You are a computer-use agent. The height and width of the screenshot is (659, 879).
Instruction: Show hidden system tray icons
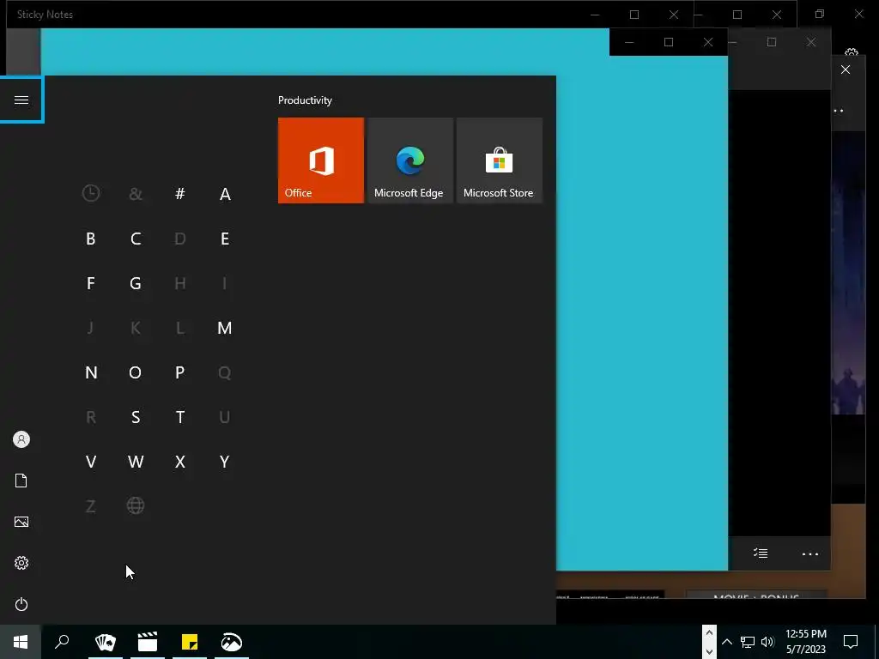pos(727,642)
